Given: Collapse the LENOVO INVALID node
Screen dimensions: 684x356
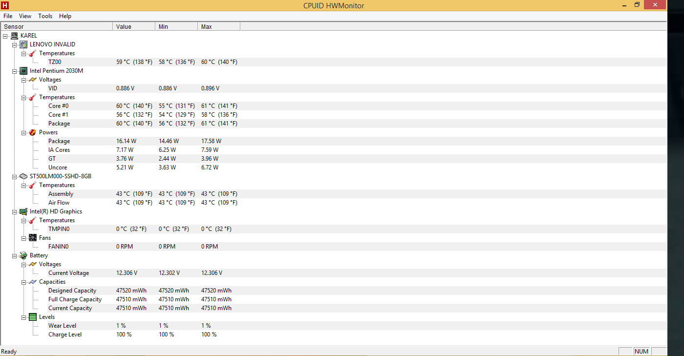Looking at the screenshot, I should pos(14,44).
